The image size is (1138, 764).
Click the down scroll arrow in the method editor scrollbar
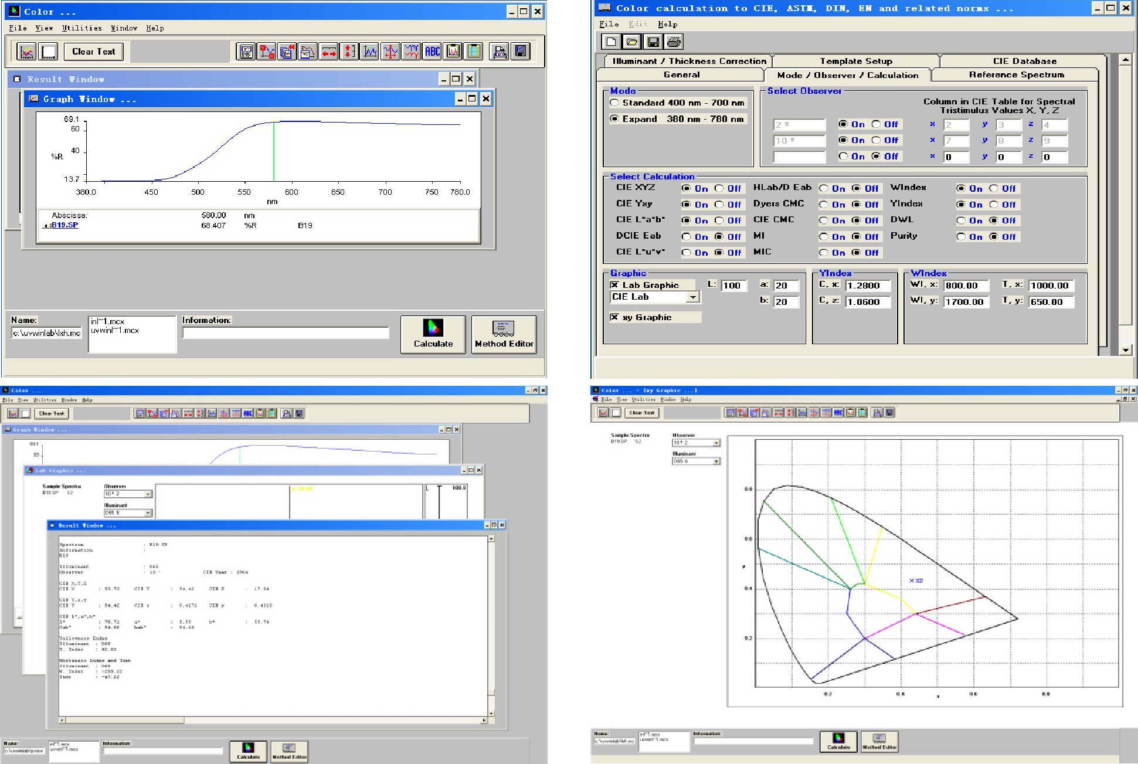[x=1125, y=350]
